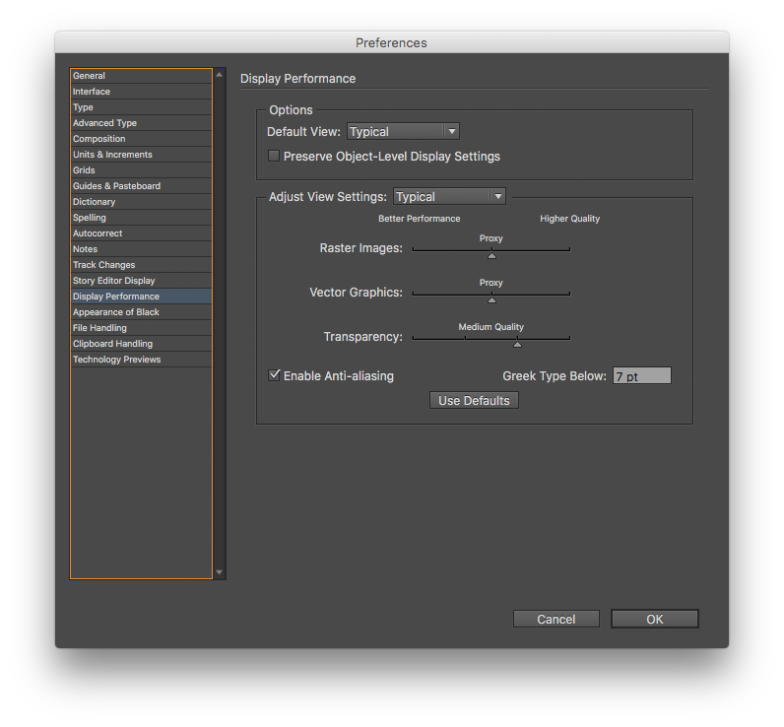Click the Transparency slider handle
This screenshot has width=784, height=727.
[517, 344]
